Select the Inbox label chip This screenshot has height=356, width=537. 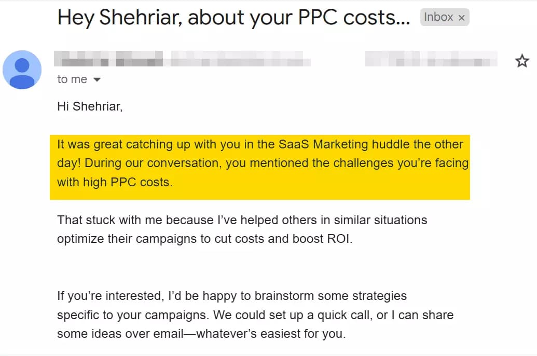pyautogui.click(x=440, y=17)
